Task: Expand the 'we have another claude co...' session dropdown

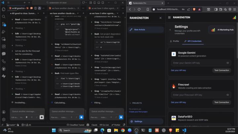Action: point(78,13)
